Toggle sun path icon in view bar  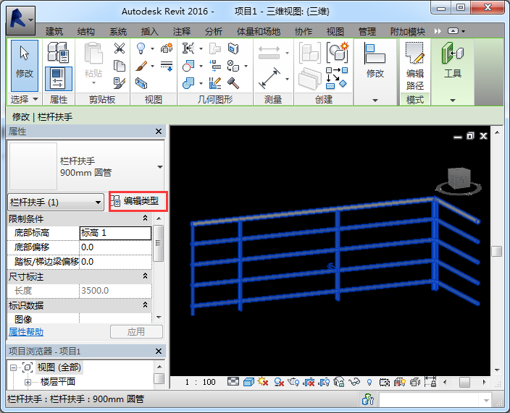262,382
